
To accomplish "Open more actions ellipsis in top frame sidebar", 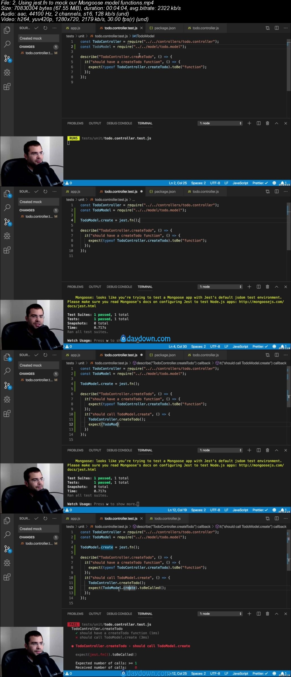I will pyautogui.click(x=54, y=28).
